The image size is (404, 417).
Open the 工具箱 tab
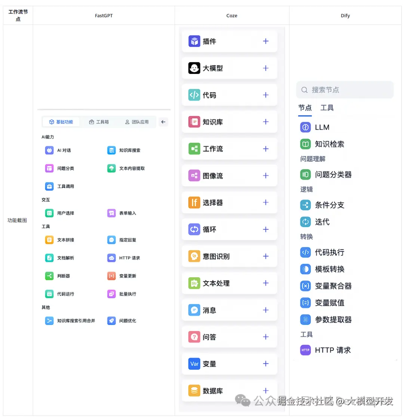tap(99, 122)
